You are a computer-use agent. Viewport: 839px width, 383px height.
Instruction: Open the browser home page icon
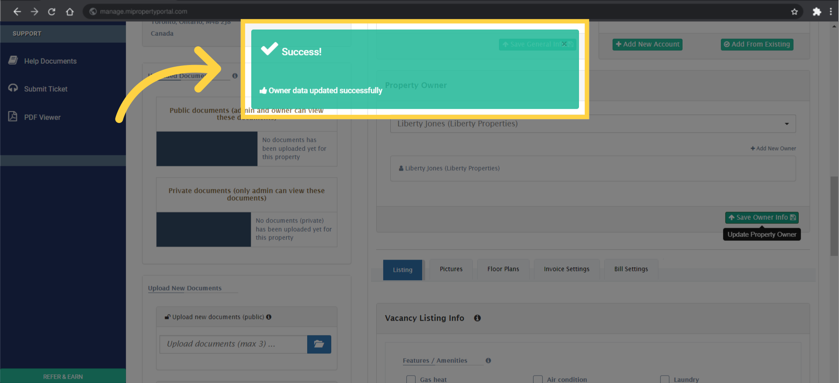click(x=69, y=12)
